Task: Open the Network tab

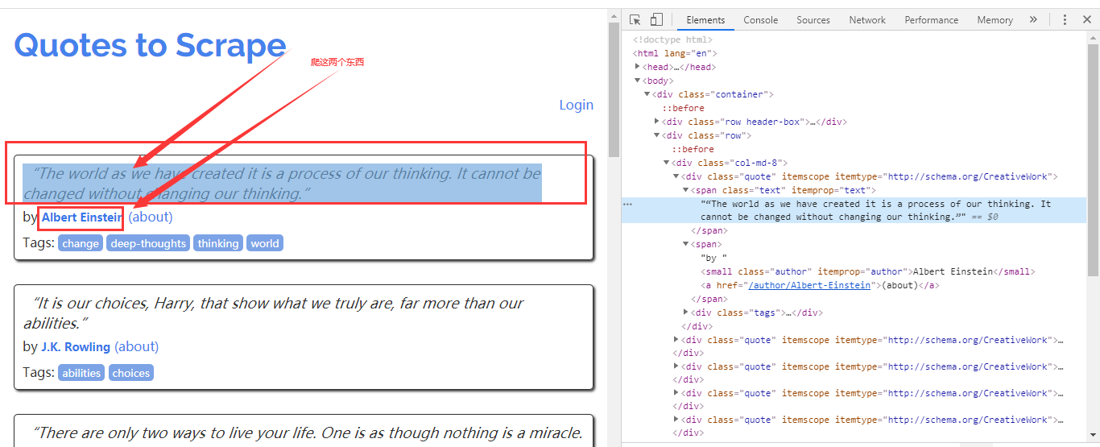Action: tap(867, 20)
